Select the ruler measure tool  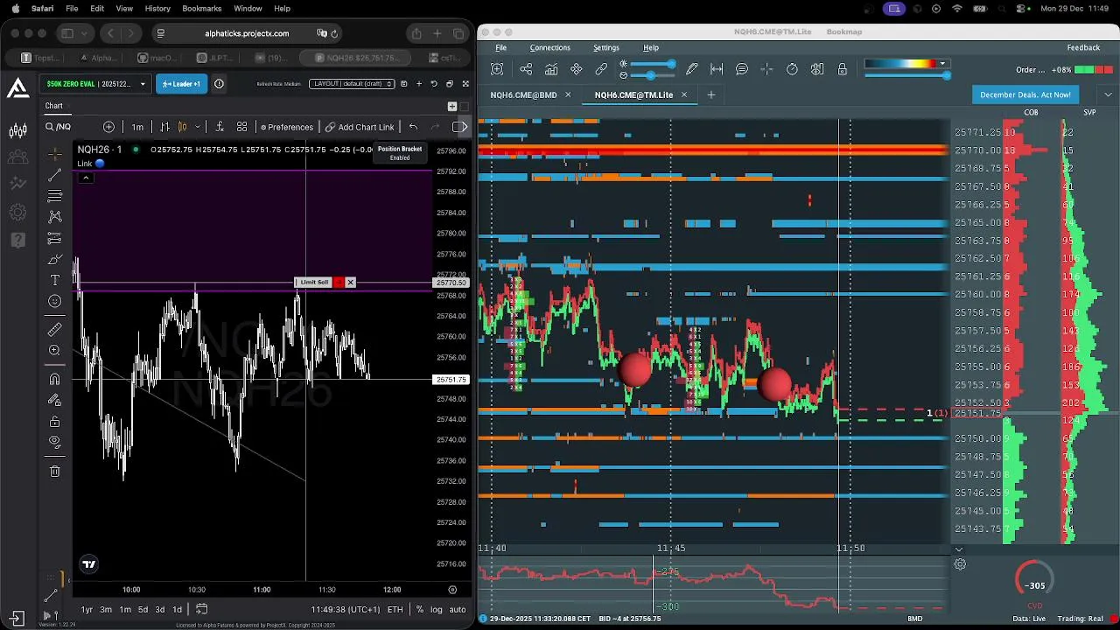tap(54, 330)
